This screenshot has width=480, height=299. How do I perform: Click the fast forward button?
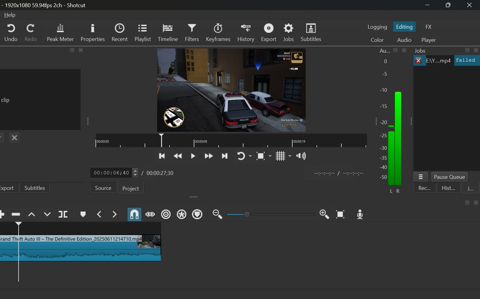pos(208,156)
